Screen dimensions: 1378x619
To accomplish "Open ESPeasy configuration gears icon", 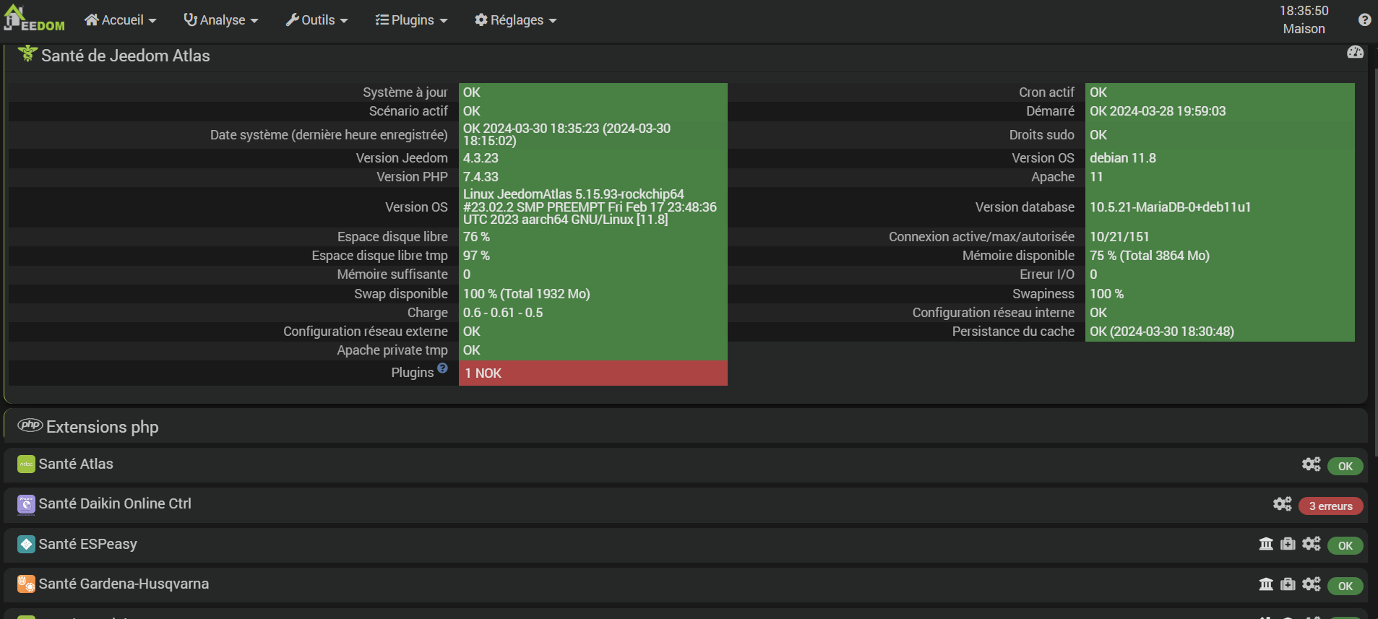I will coord(1311,544).
